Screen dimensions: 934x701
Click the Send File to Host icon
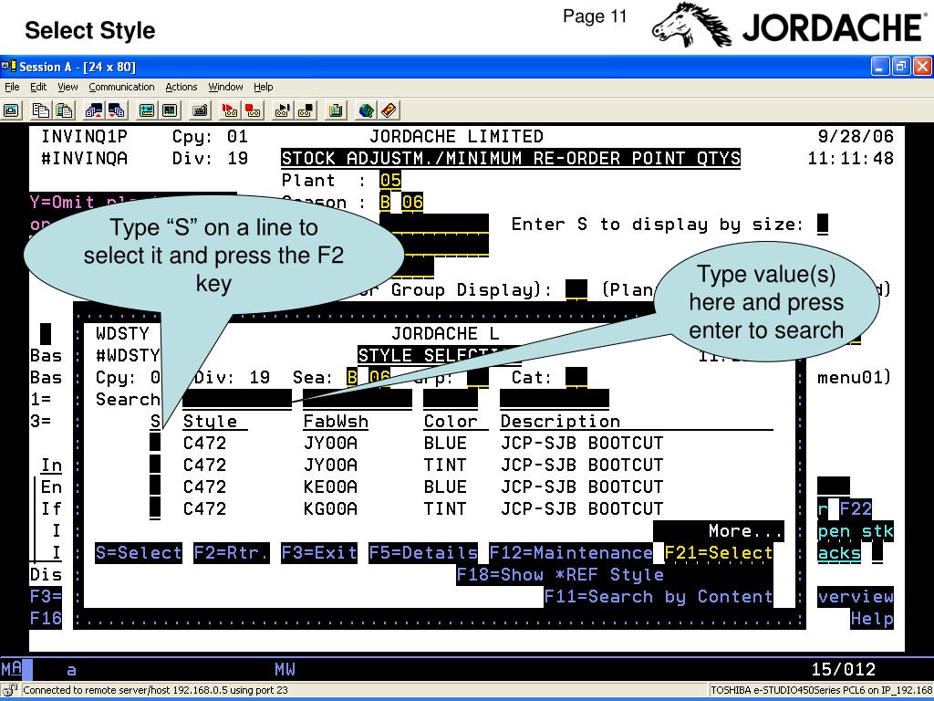point(94,110)
